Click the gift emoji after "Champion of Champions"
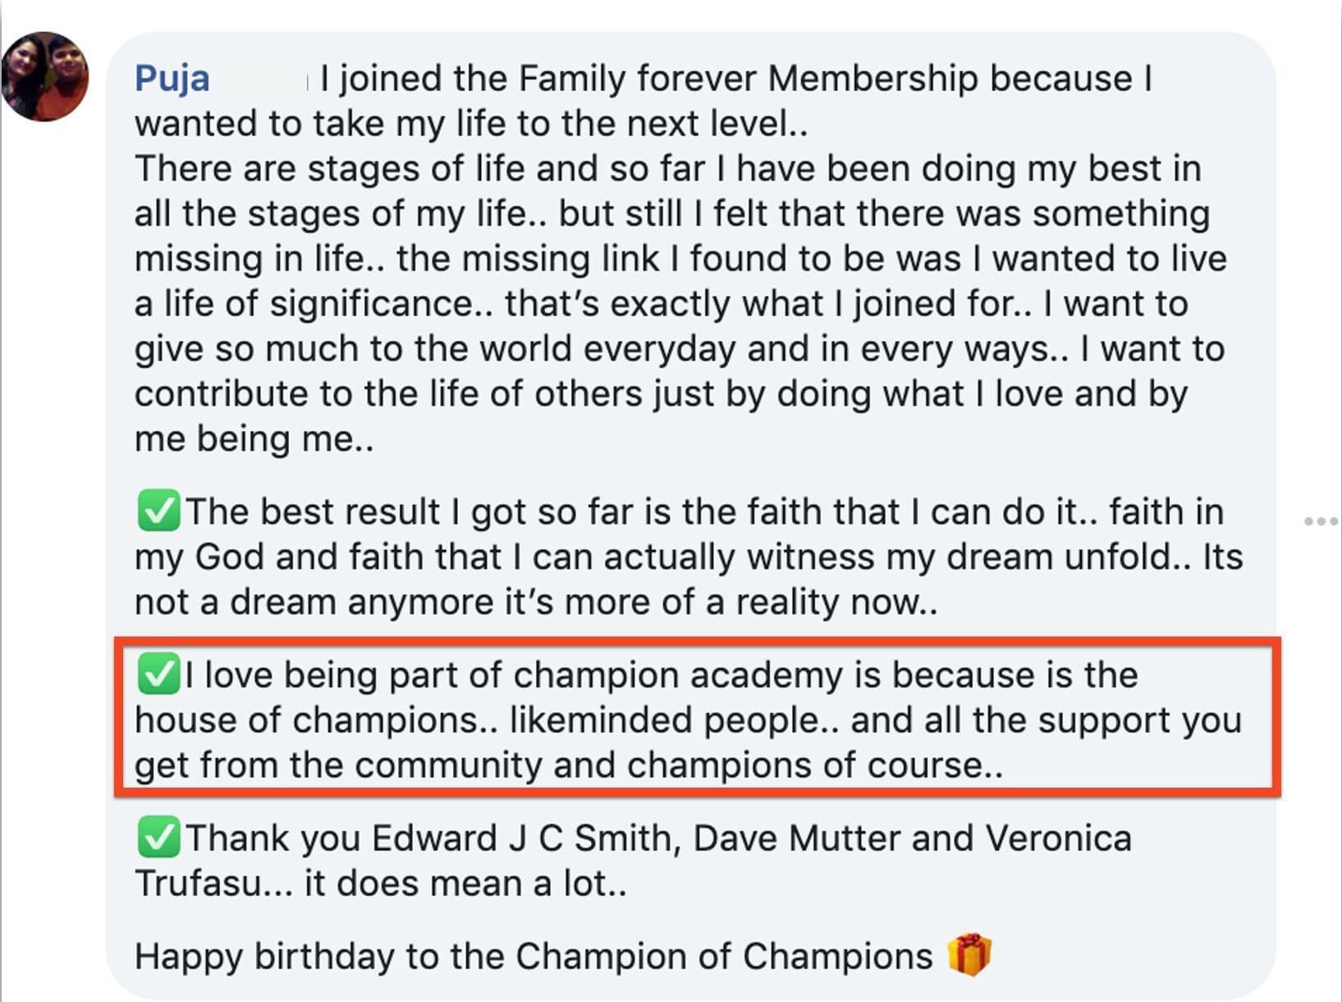 point(969,954)
